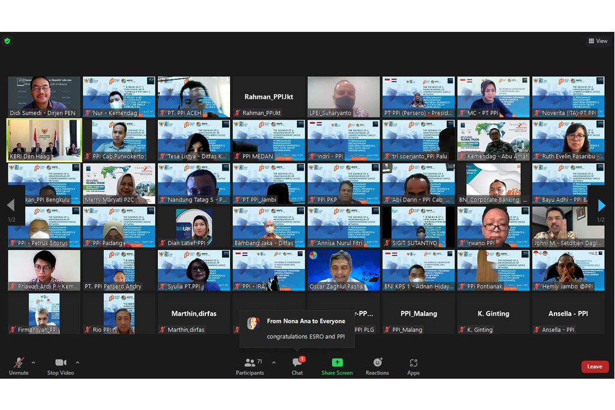615x410 pixels.
Task: Select the Oscar Zaghlul Pasha video tile
Action: [344, 271]
